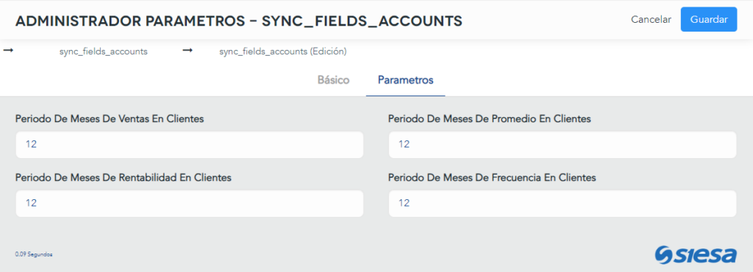Click the Periodo De Meses De Ventas label
This screenshot has width=753, height=272.
(x=110, y=119)
